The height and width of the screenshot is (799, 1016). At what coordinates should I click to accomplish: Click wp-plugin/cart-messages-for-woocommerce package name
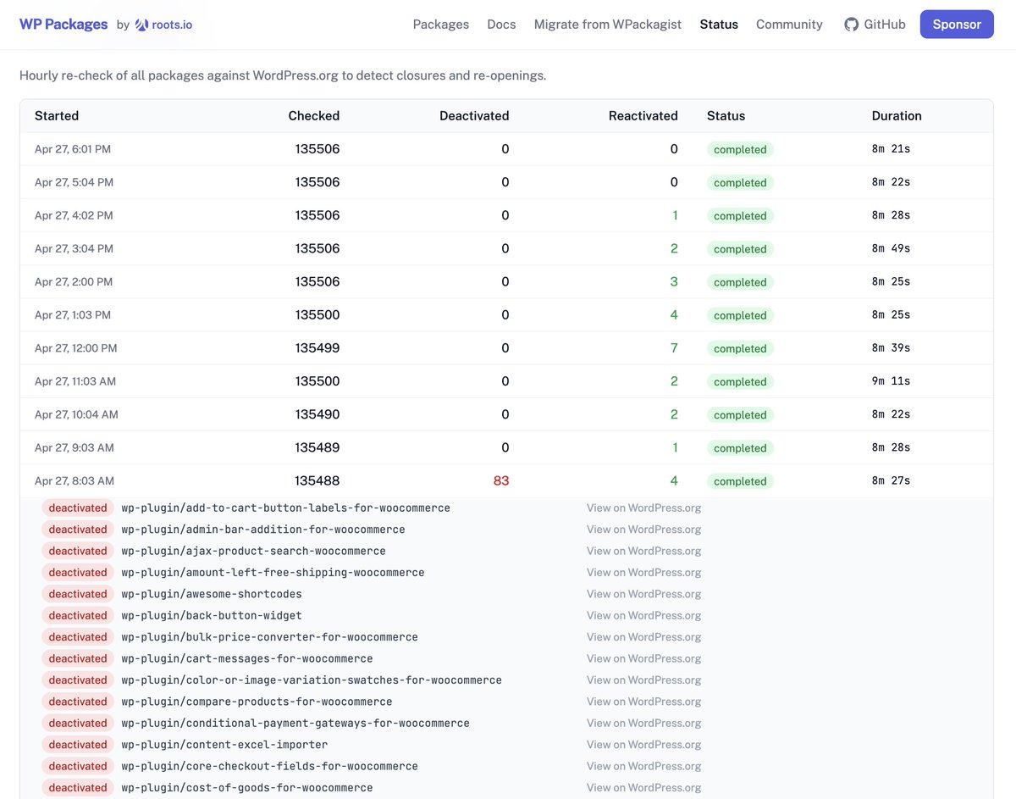point(247,658)
